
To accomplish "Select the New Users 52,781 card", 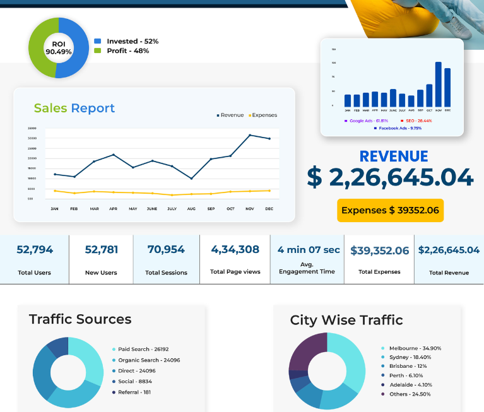I will pyautogui.click(x=101, y=259).
